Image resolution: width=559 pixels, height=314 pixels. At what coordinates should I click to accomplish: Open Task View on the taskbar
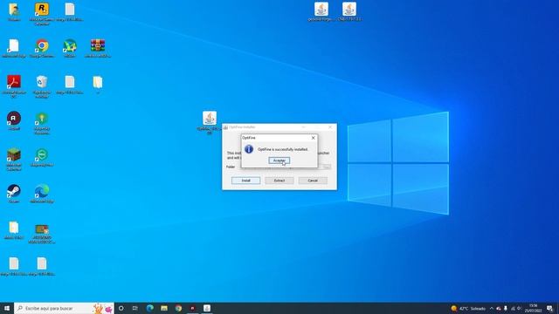click(135, 308)
